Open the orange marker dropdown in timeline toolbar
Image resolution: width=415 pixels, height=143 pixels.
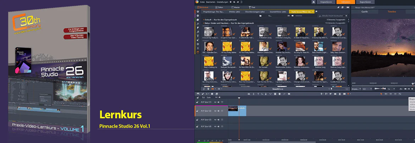pyautogui.click(x=350, y=94)
